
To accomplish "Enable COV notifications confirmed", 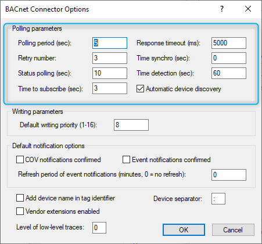I will [20, 160].
